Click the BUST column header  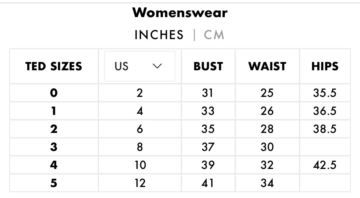(208, 66)
